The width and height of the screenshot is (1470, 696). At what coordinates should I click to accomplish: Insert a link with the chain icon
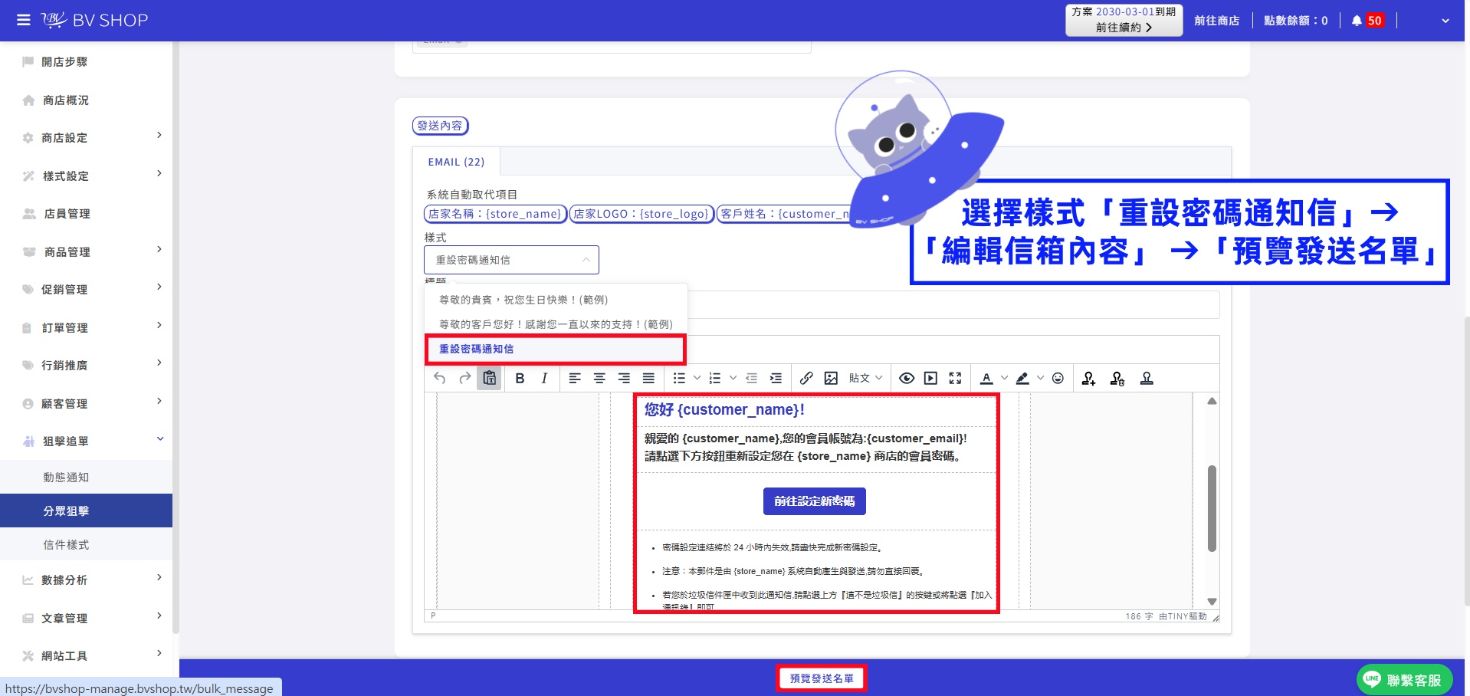coord(806,378)
